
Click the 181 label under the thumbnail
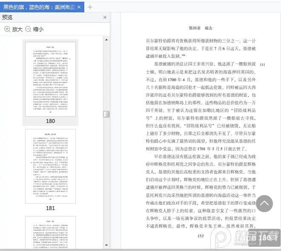[x=50, y=208]
